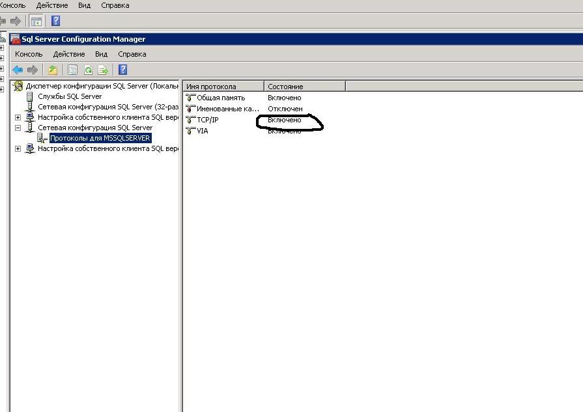Expand the first Настройка собственного клиента SQL node
Image resolution: width=583 pixels, height=412 pixels.
[x=18, y=117]
